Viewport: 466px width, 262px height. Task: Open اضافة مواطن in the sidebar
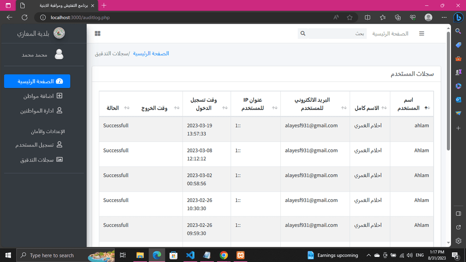[x=42, y=96]
